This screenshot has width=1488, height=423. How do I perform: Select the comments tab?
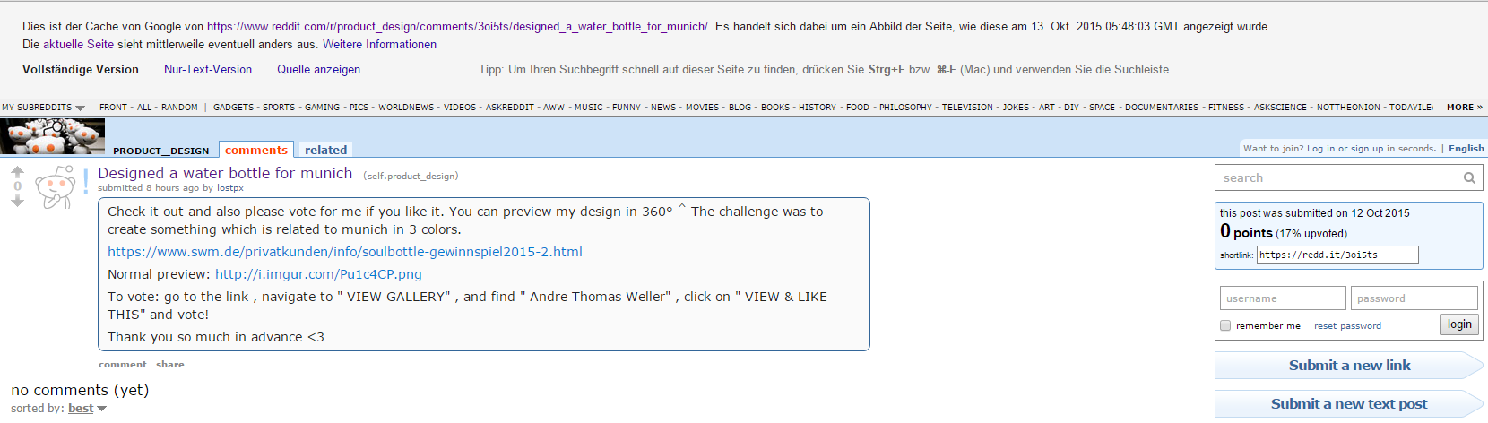[x=256, y=150]
